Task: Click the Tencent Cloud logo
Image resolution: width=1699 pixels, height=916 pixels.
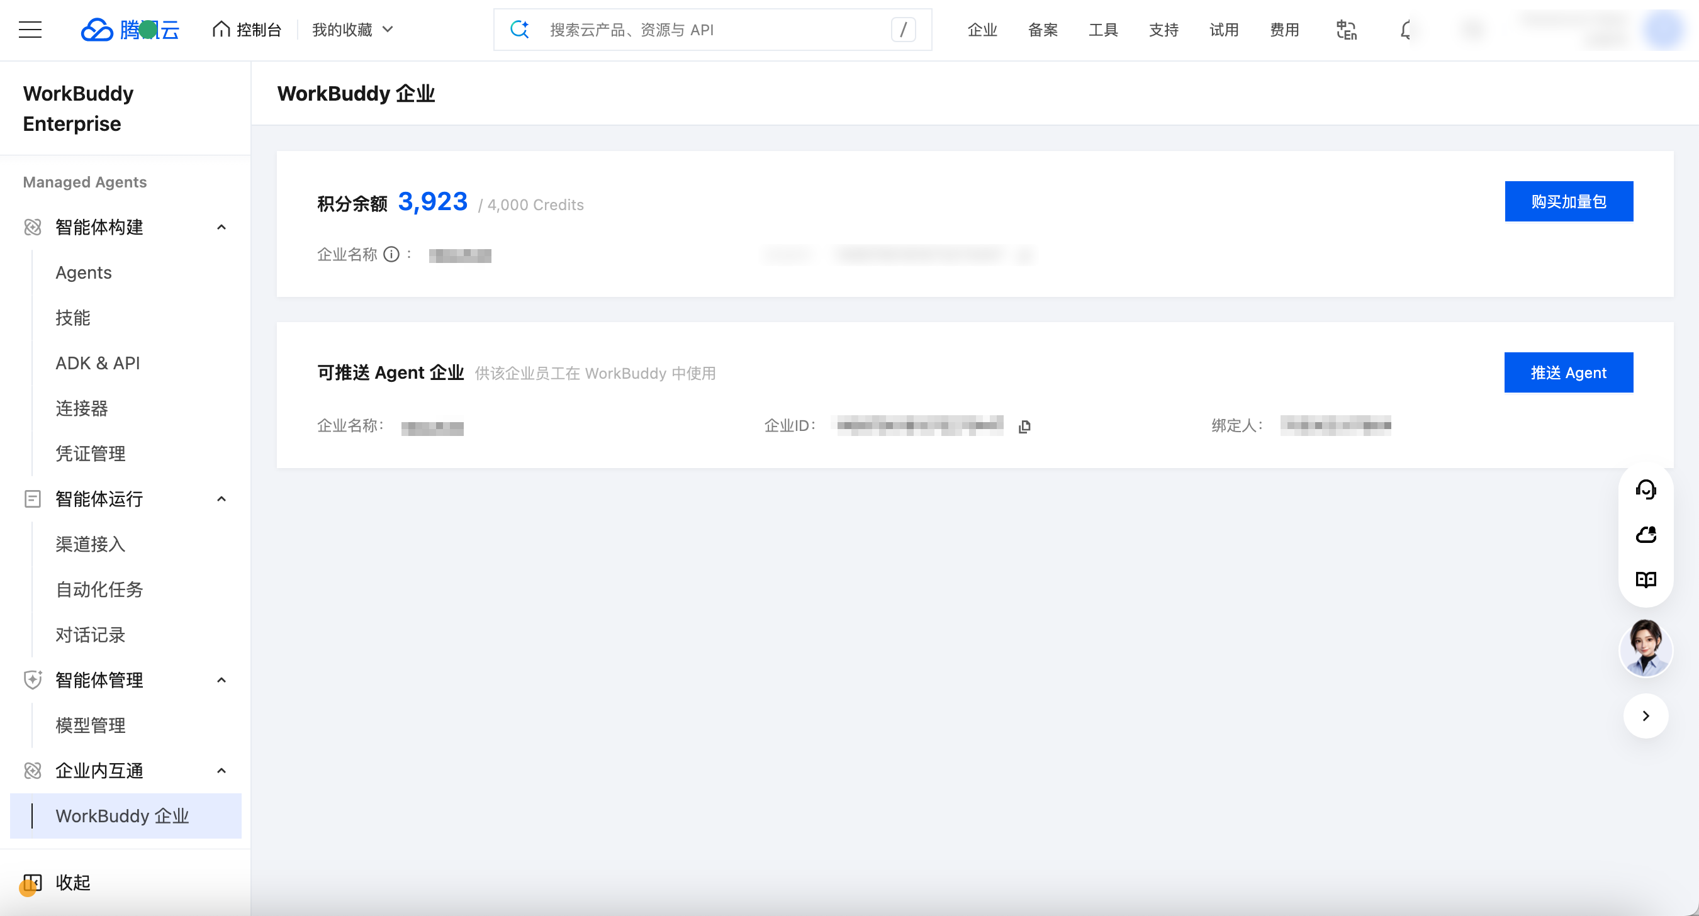Action: point(130,30)
